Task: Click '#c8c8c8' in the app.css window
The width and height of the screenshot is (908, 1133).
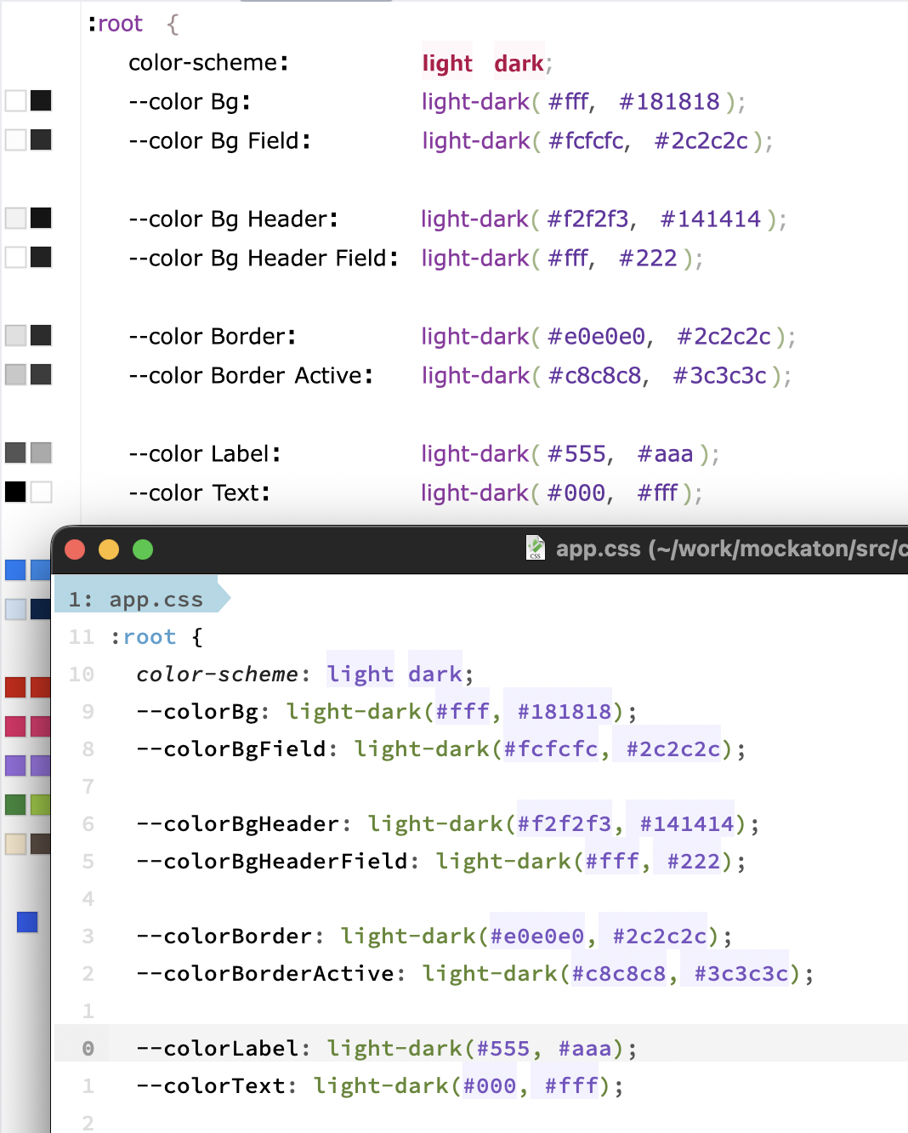Action: (x=619, y=974)
